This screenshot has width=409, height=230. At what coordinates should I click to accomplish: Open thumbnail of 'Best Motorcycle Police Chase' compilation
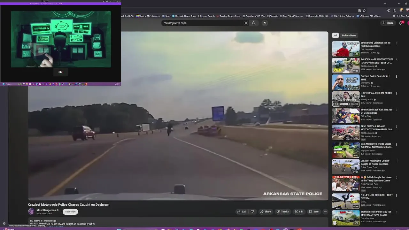(346, 150)
